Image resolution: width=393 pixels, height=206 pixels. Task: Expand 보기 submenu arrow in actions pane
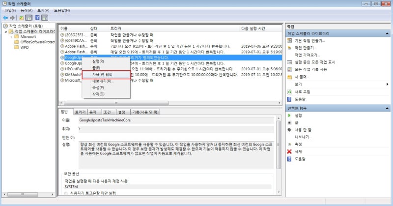387,84
